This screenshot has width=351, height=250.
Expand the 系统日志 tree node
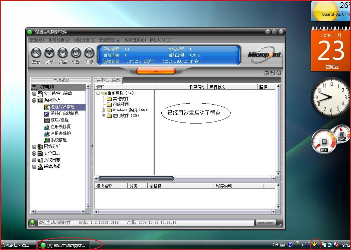[34, 160]
